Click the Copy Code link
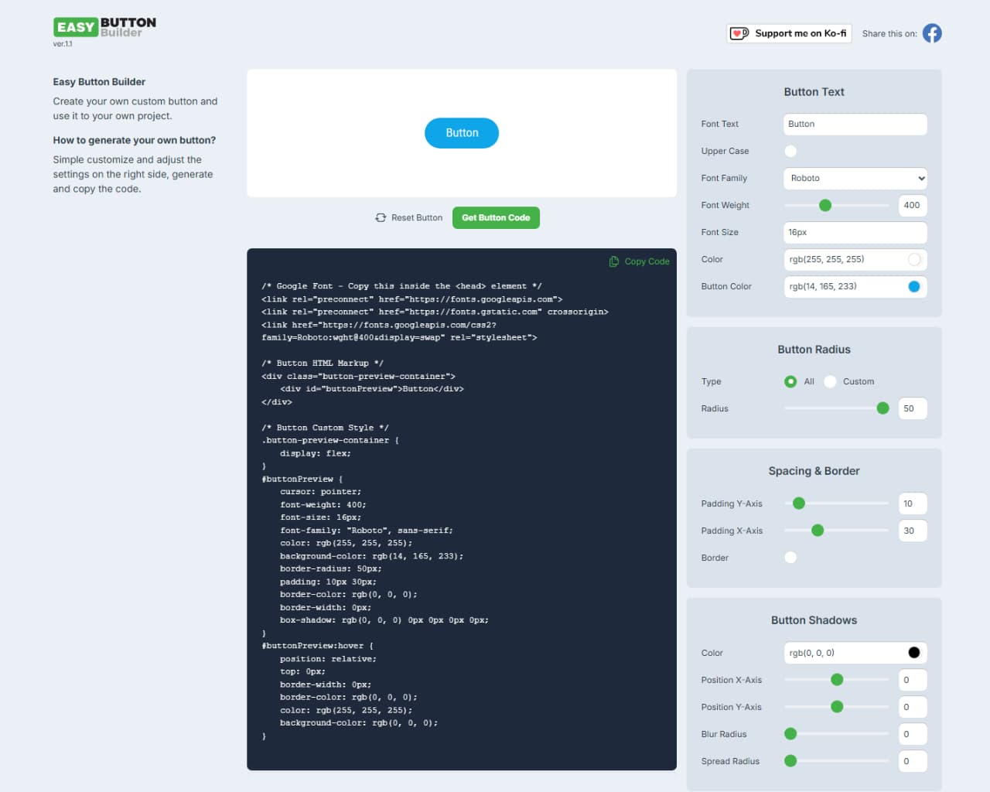The width and height of the screenshot is (990, 792). pyautogui.click(x=647, y=261)
